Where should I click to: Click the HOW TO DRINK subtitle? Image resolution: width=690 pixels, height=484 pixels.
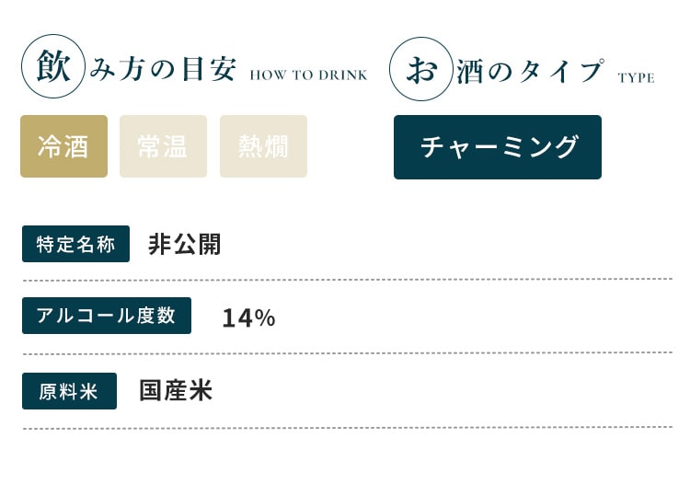[308, 75]
